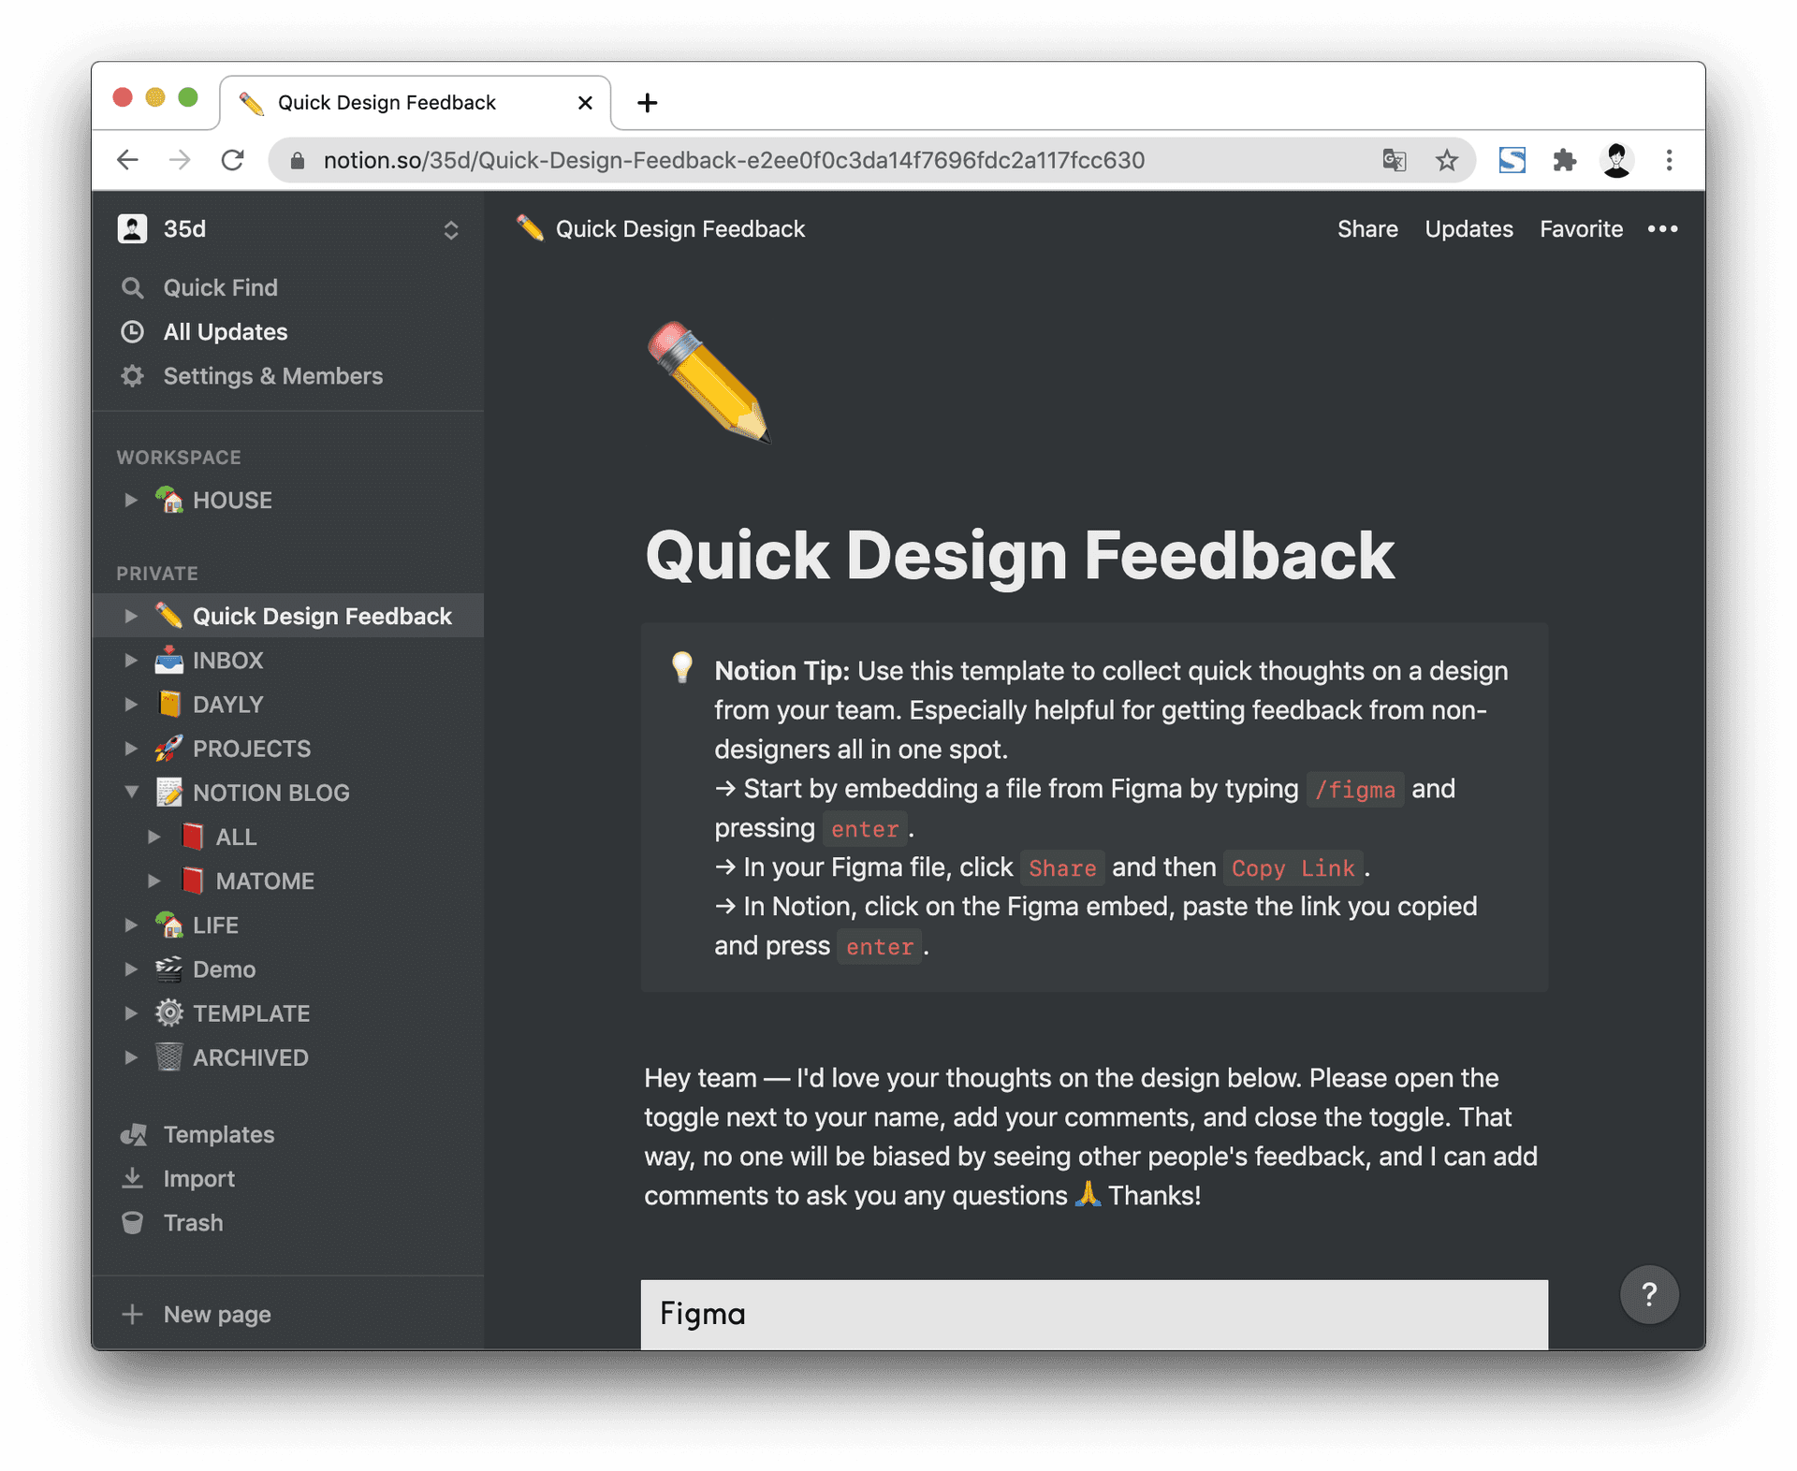Click the ARCHIVED trash bin icon
This screenshot has width=1797, height=1471.
tap(169, 1056)
